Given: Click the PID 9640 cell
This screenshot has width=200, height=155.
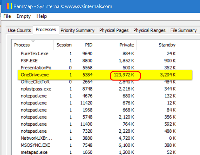Looking at the screenshot, I should coord(87,54).
